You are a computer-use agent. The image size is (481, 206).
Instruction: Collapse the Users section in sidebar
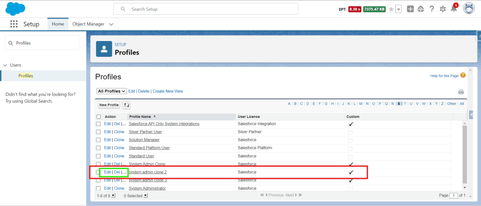coord(5,65)
